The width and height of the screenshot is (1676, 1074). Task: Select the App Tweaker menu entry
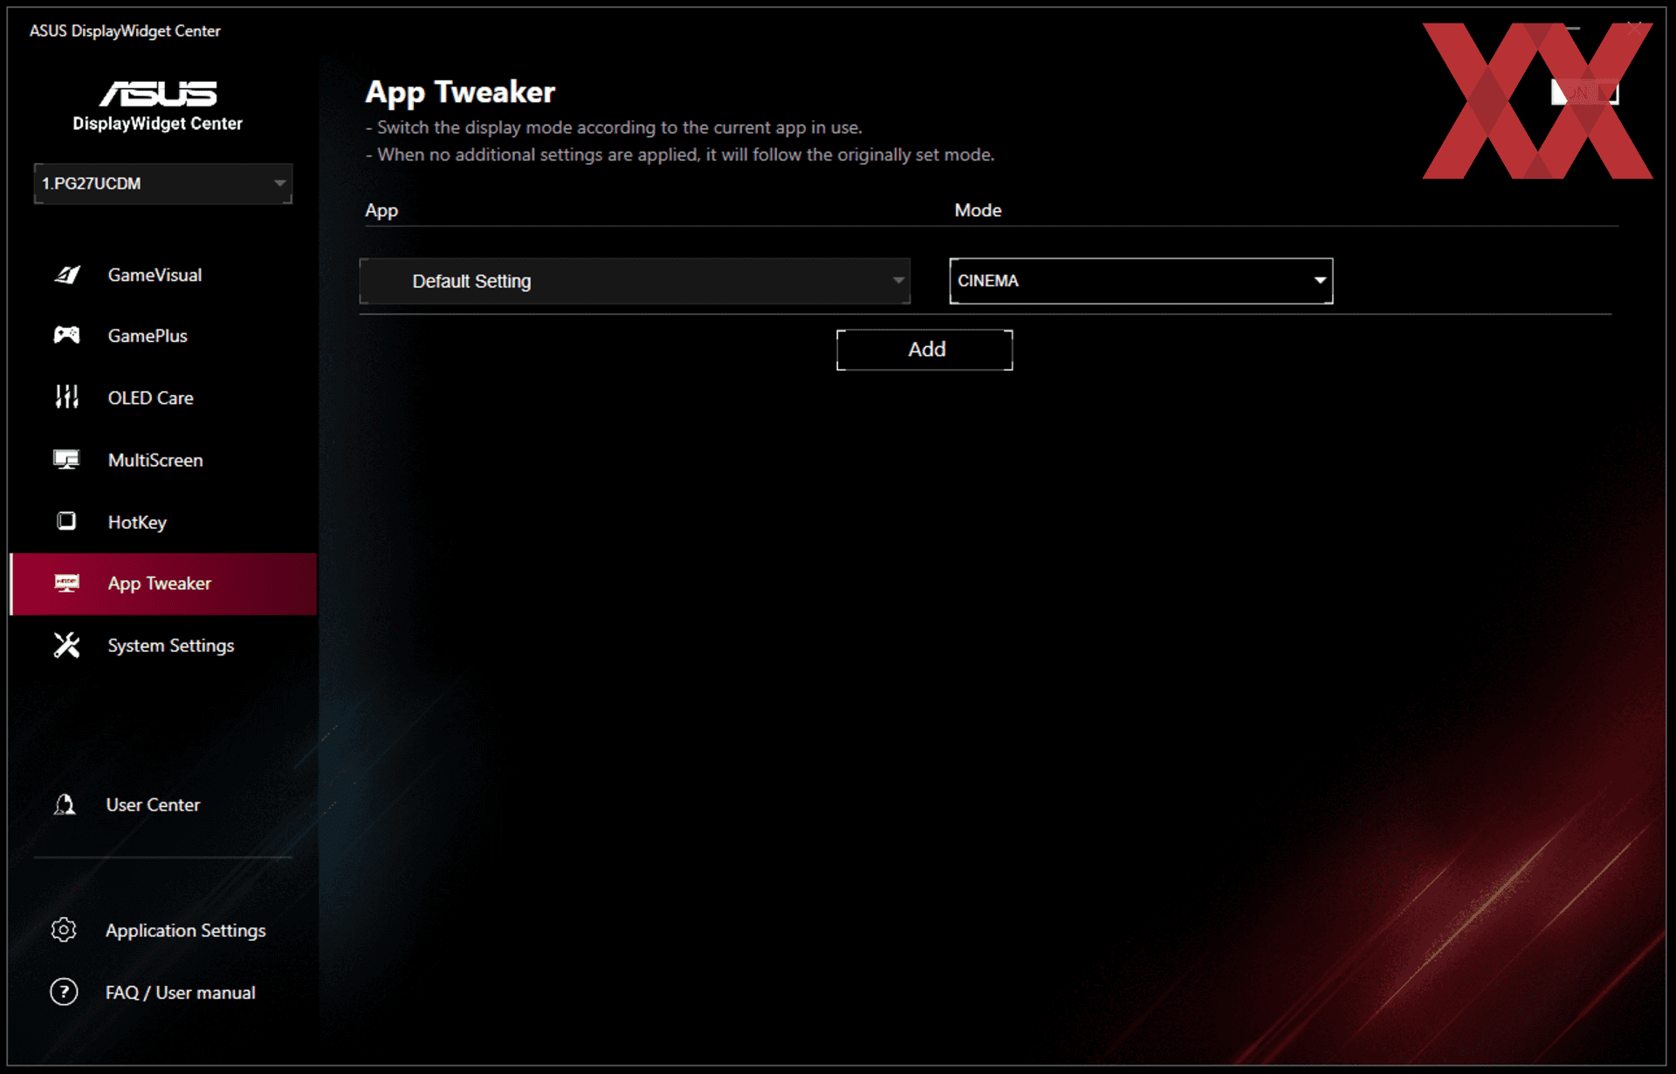163,584
